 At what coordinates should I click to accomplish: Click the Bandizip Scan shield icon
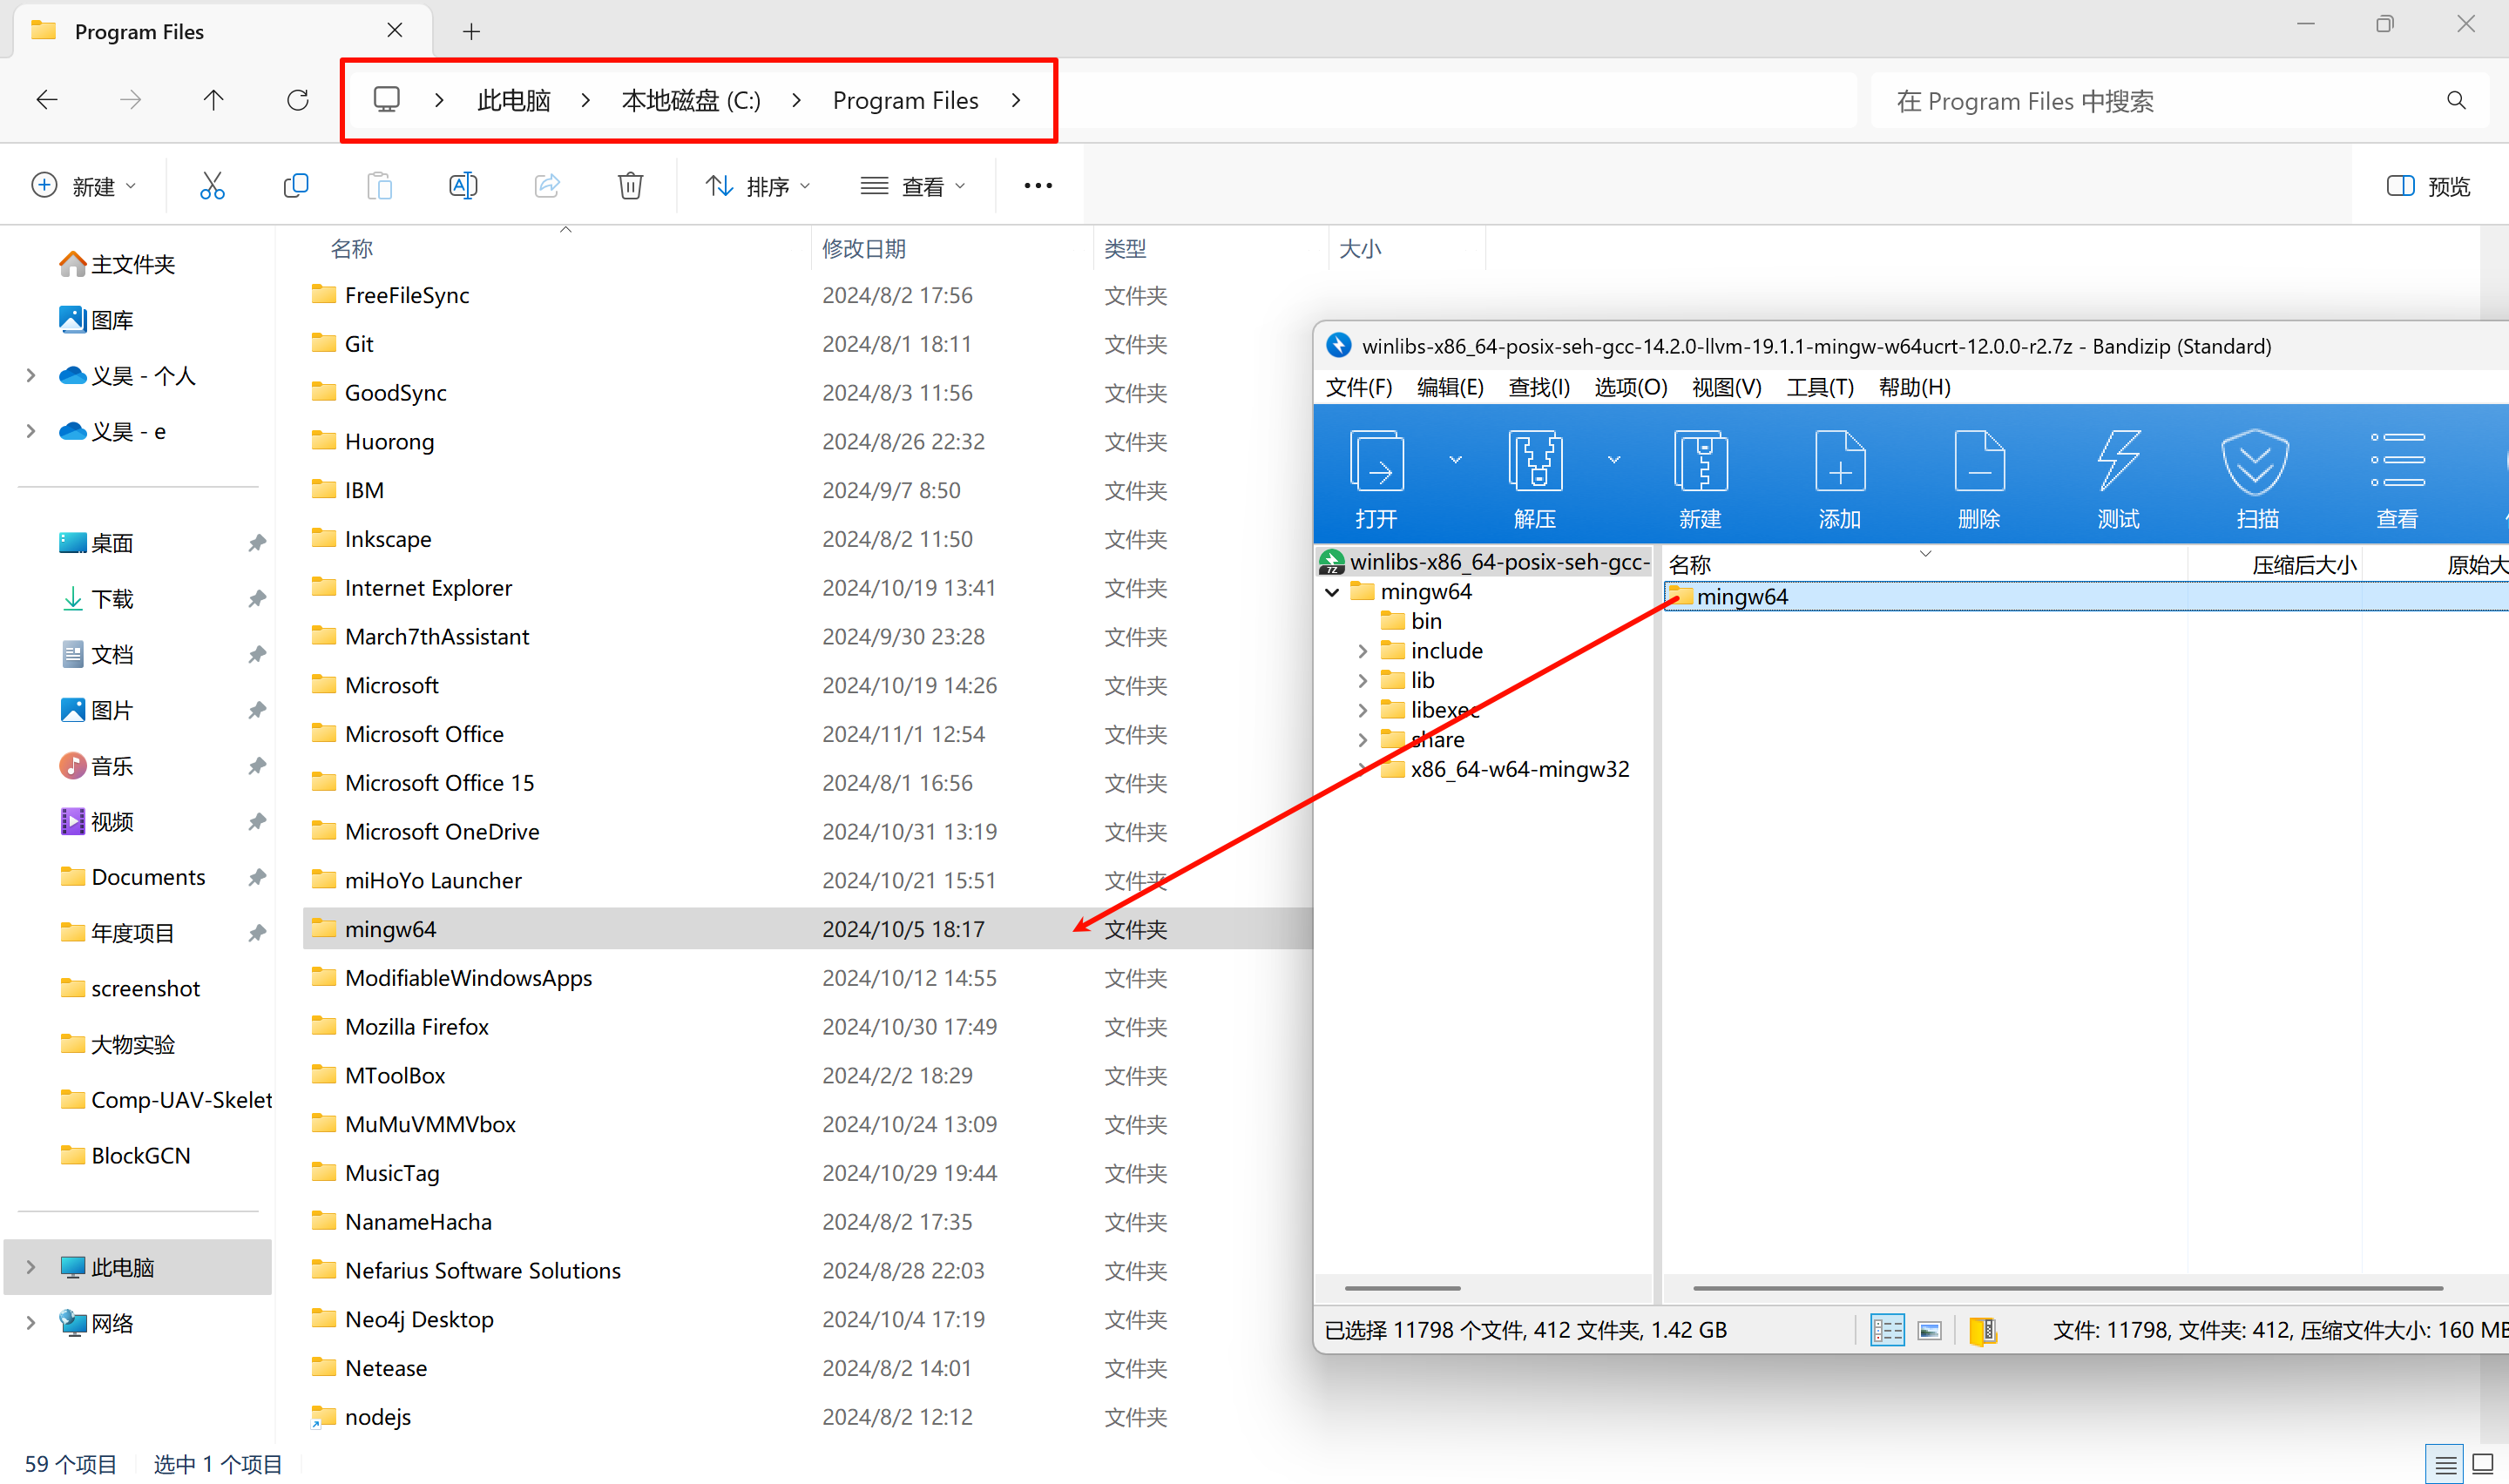pos(2256,462)
